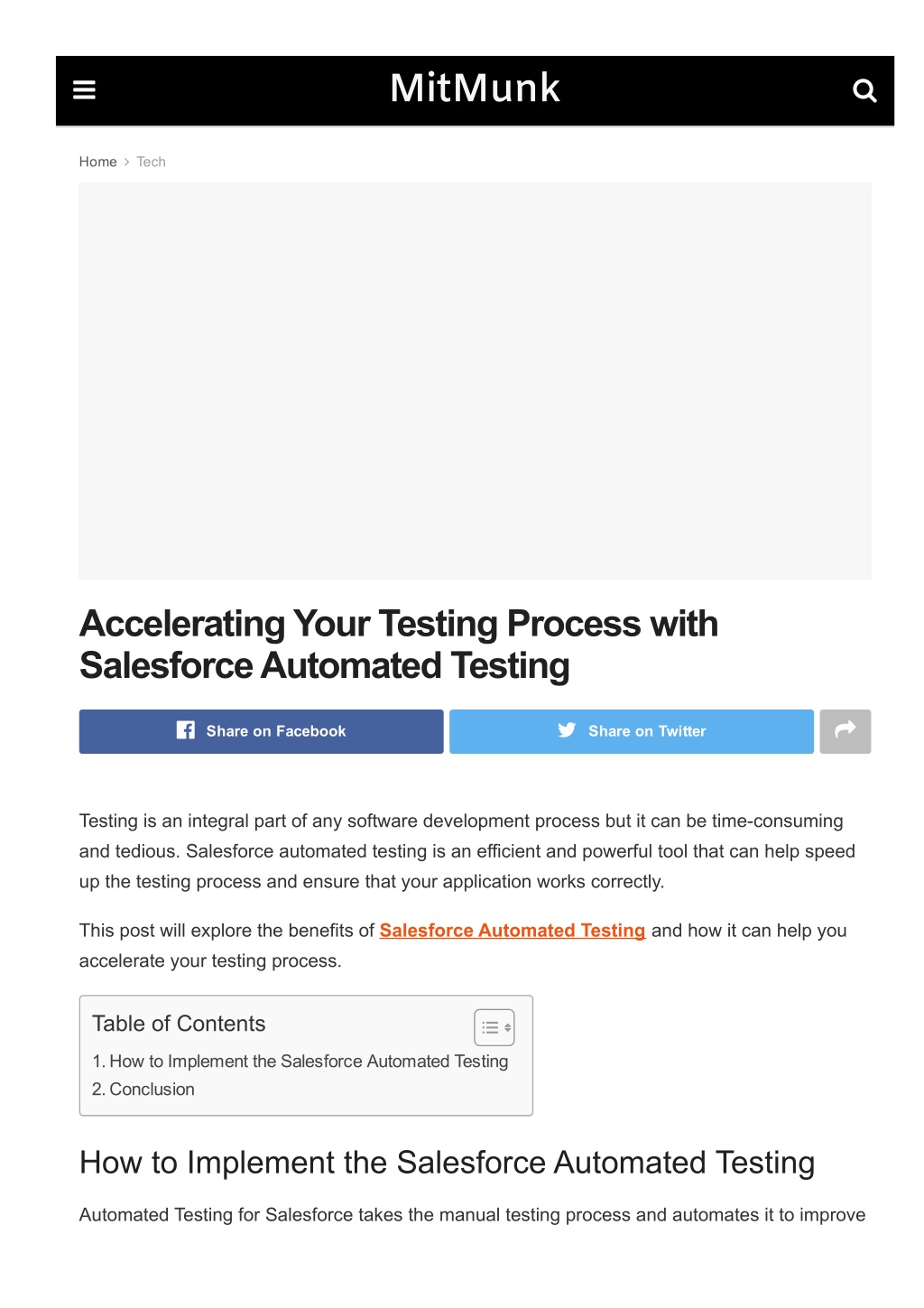Jump to Conclusion in contents
Viewport: 924px width, 1308px height.
[143, 1090]
